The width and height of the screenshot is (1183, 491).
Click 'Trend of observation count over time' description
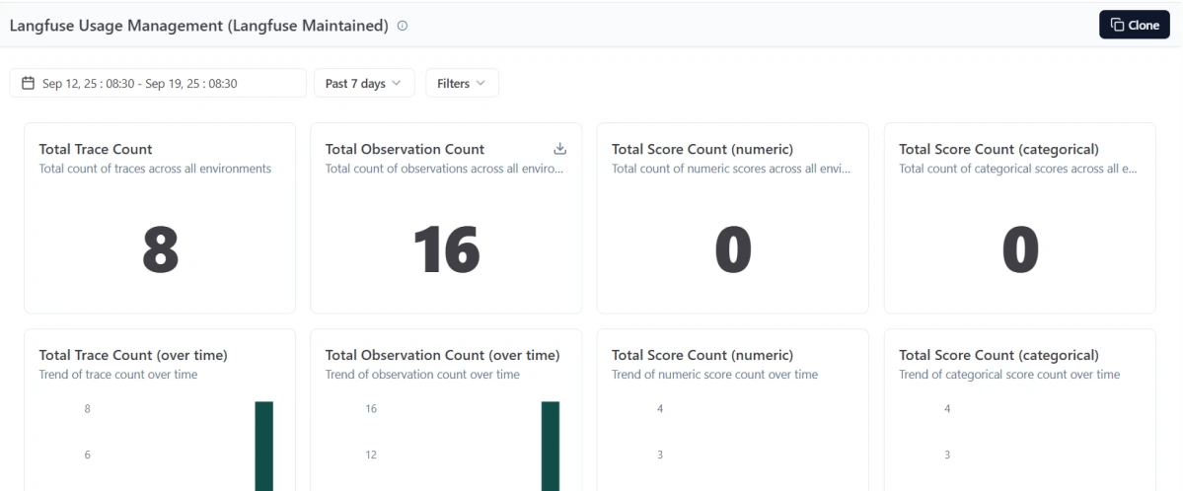[422, 374]
